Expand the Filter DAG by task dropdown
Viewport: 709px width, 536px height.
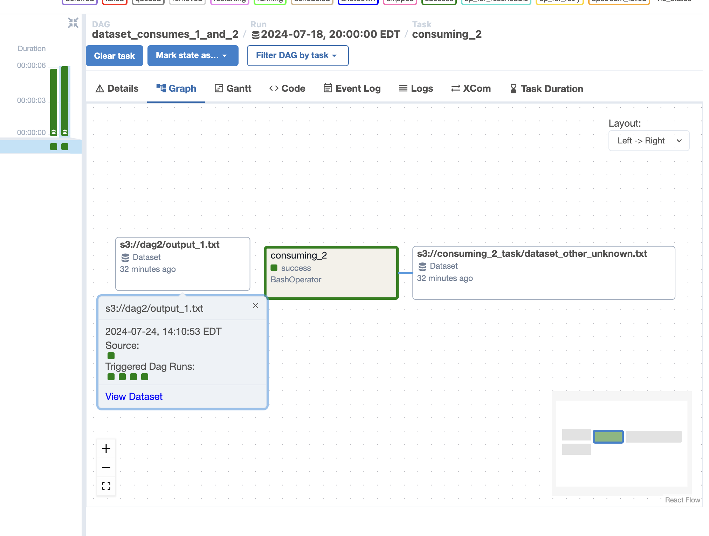click(297, 56)
